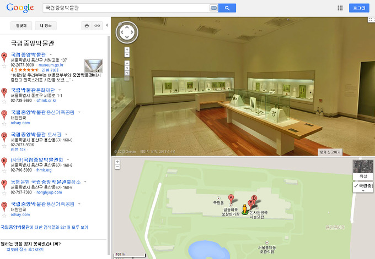This screenshot has height=259, width=375.
Task: Click the Street View pan compass control
Action: pos(126,32)
